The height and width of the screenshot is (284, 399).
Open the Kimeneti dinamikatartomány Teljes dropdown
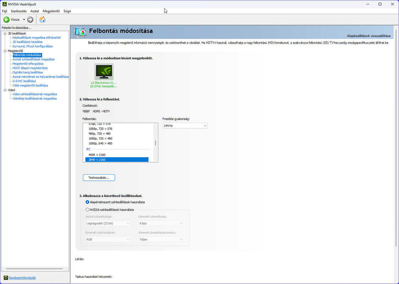(x=161, y=240)
